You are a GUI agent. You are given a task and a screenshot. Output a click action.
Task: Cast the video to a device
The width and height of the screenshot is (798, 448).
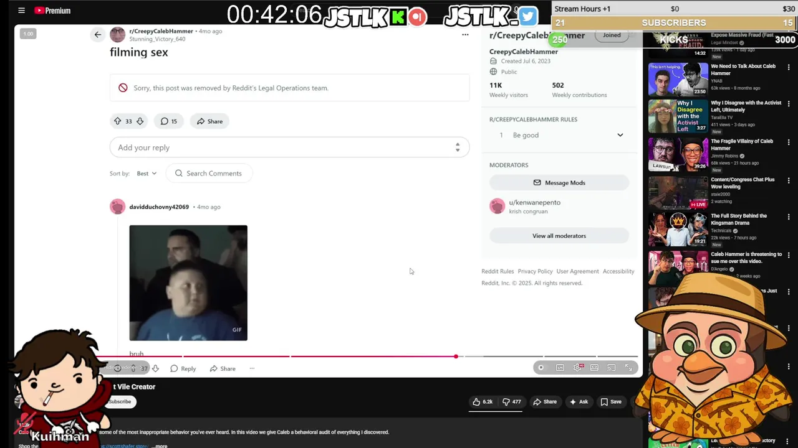click(x=612, y=368)
